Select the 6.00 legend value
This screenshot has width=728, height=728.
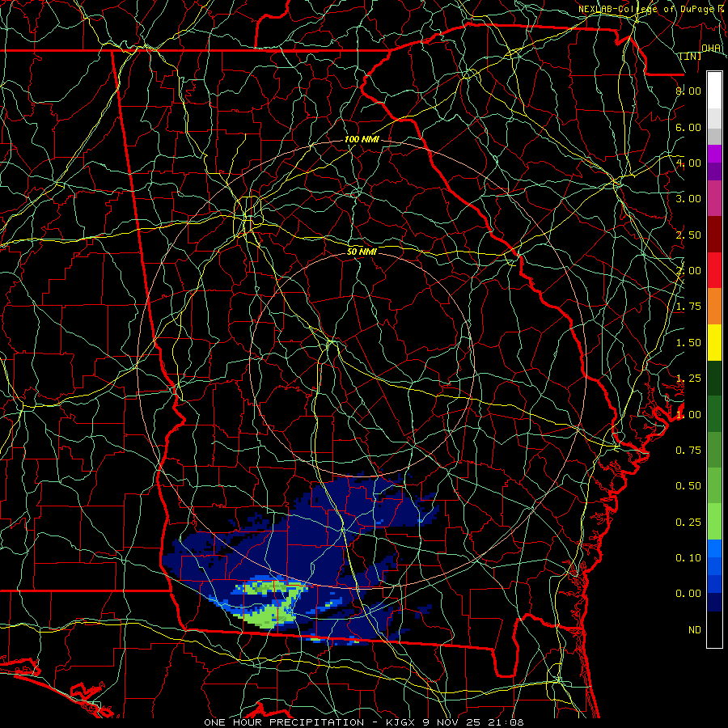coord(688,127)
